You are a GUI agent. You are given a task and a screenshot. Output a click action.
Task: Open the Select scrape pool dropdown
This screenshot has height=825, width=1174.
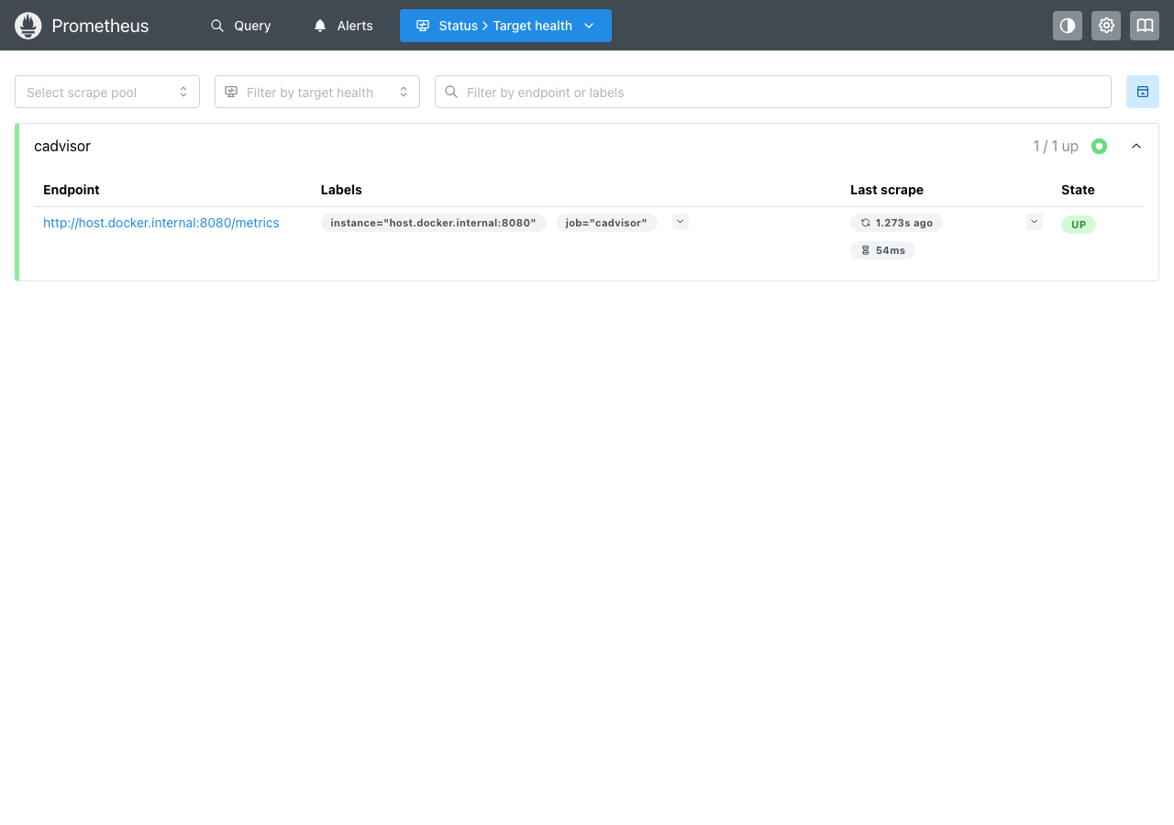tap(107, 92)
